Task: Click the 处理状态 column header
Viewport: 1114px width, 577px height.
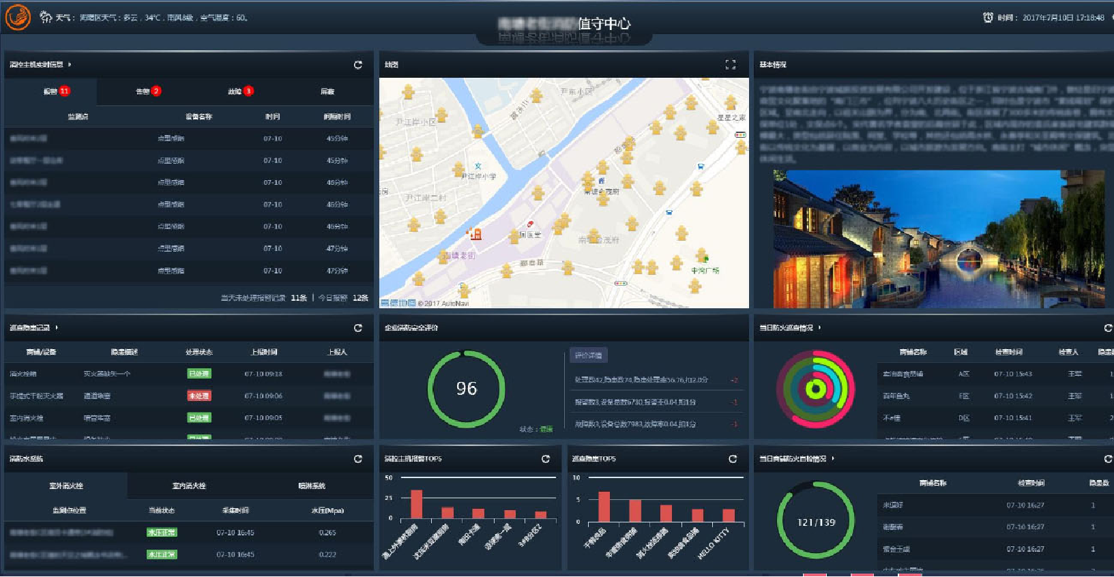Action: 199,352
